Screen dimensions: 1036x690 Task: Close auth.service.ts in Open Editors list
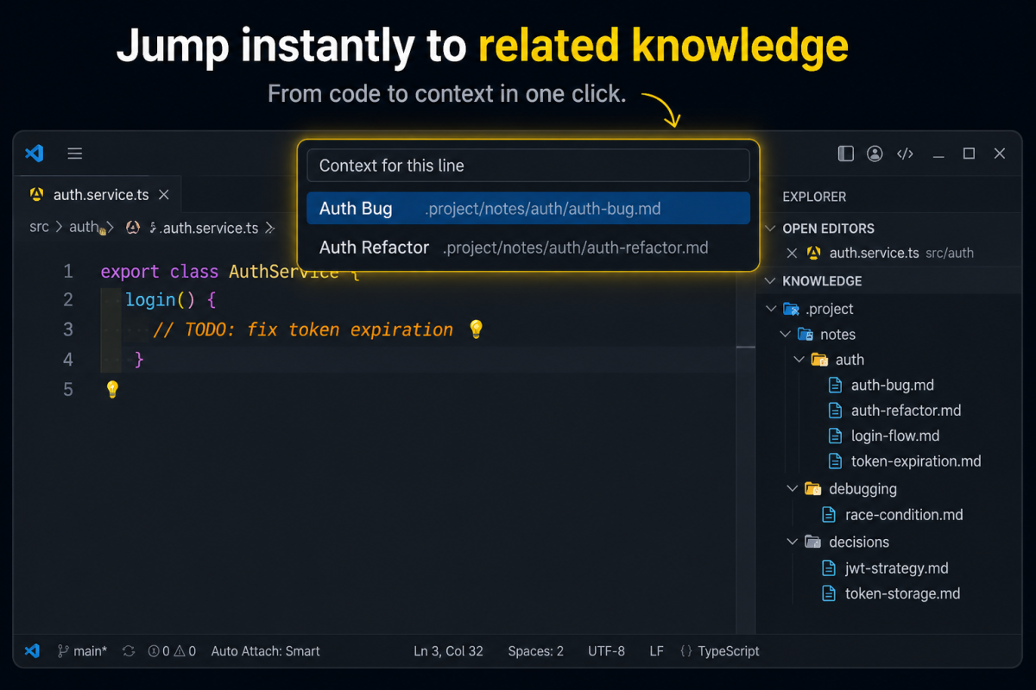pyautogui.click(x=791, y=254)
